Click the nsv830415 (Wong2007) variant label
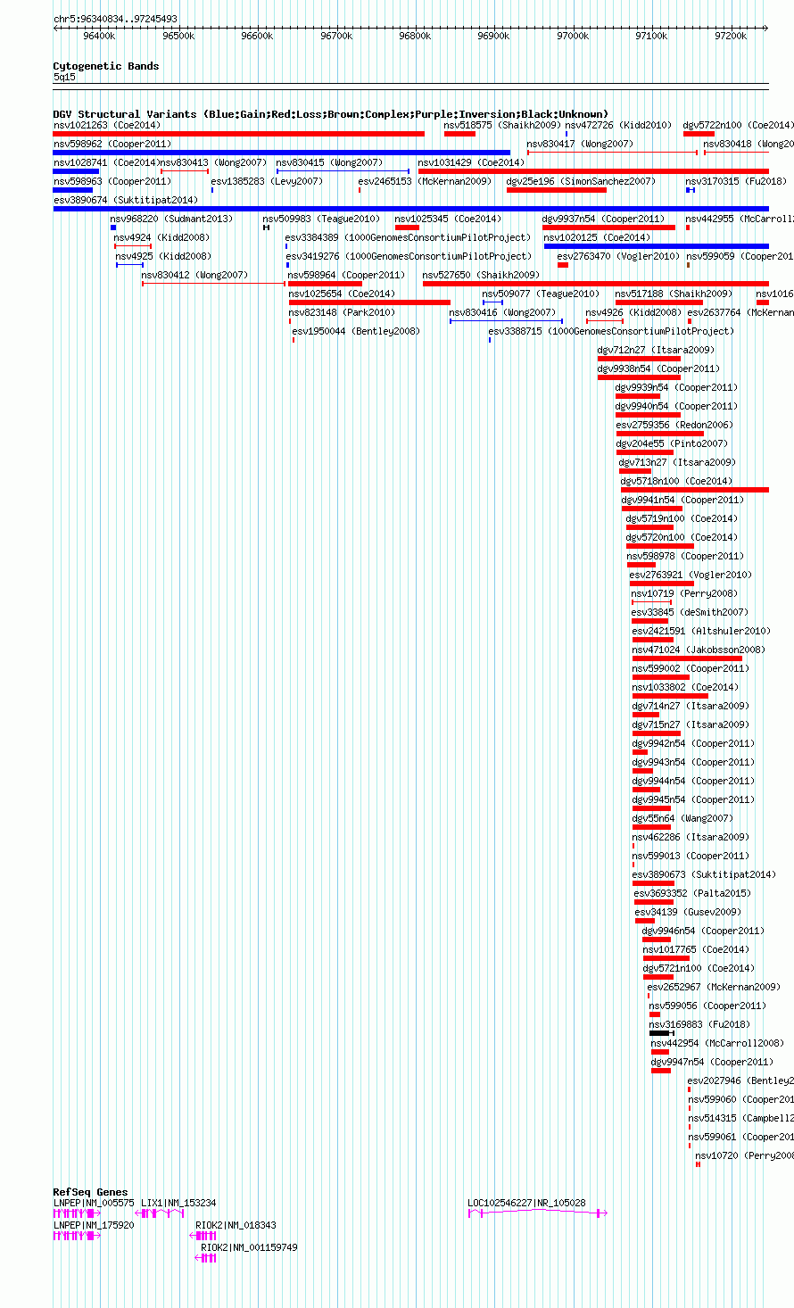794x1308 pixels. click(329, 163)
